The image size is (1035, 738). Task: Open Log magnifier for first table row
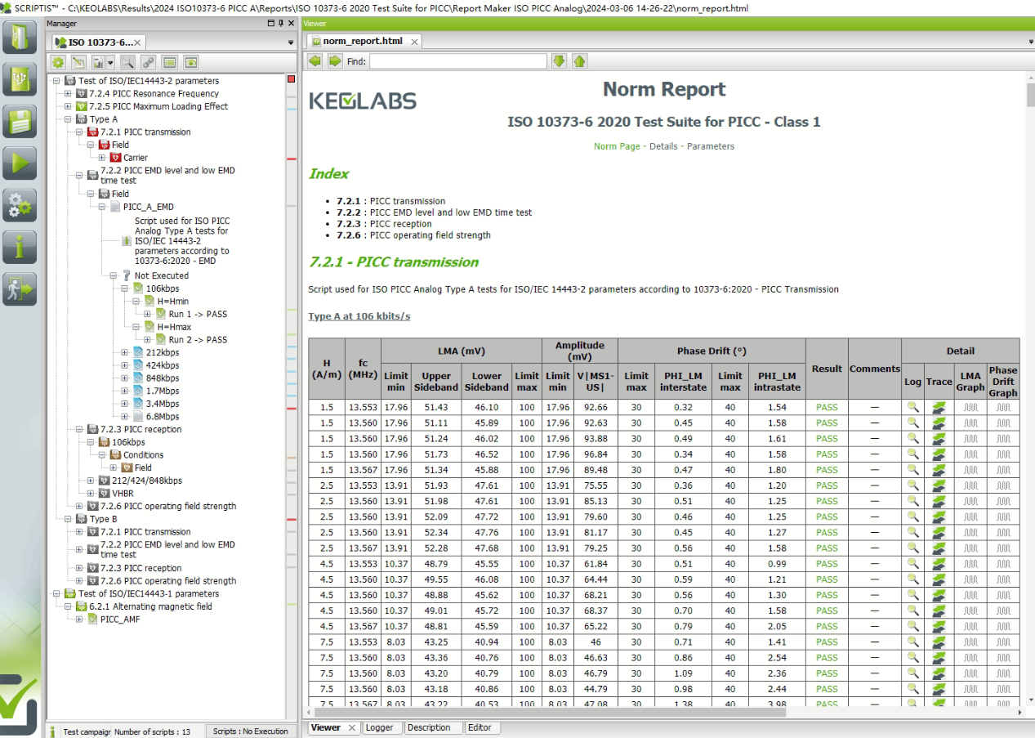[x=912, y=407]
